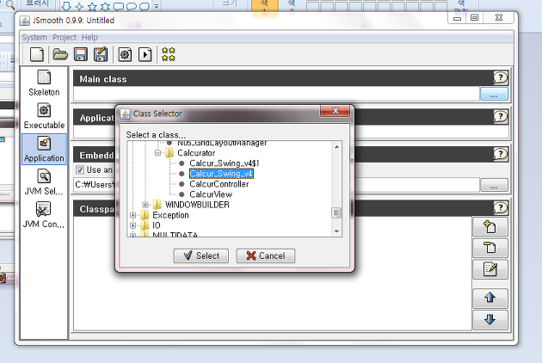Expand the Exception folder node
The width and height of the screenshot is (542, 363).
point(132,215)
